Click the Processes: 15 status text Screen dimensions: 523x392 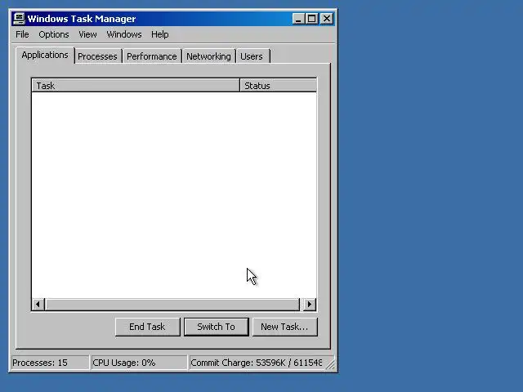pos(40,363)
